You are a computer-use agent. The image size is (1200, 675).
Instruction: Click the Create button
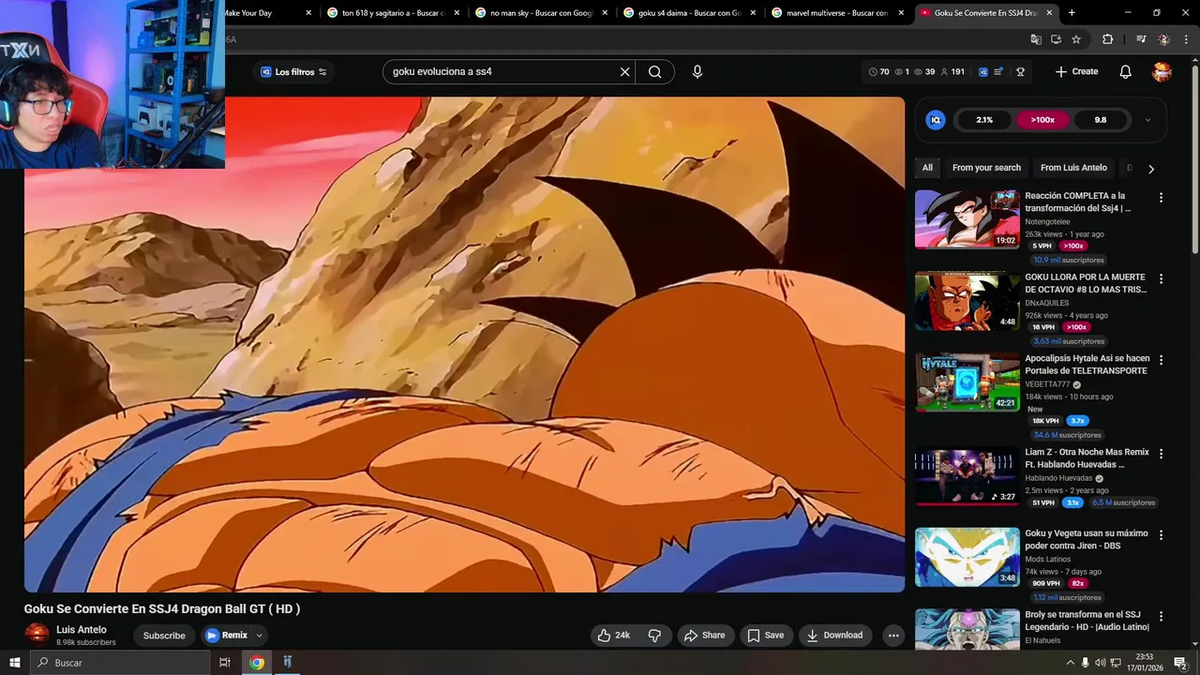pyautogui.click(x=1076, y=72)
